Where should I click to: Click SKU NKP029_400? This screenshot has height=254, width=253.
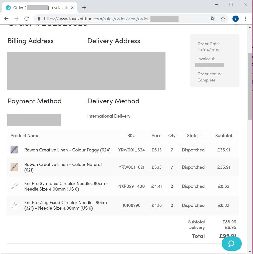pos(131,186)
